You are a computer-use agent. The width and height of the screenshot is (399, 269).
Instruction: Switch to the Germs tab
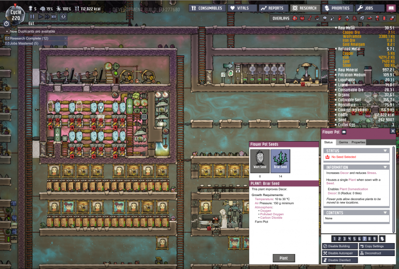tap(343, 142)
